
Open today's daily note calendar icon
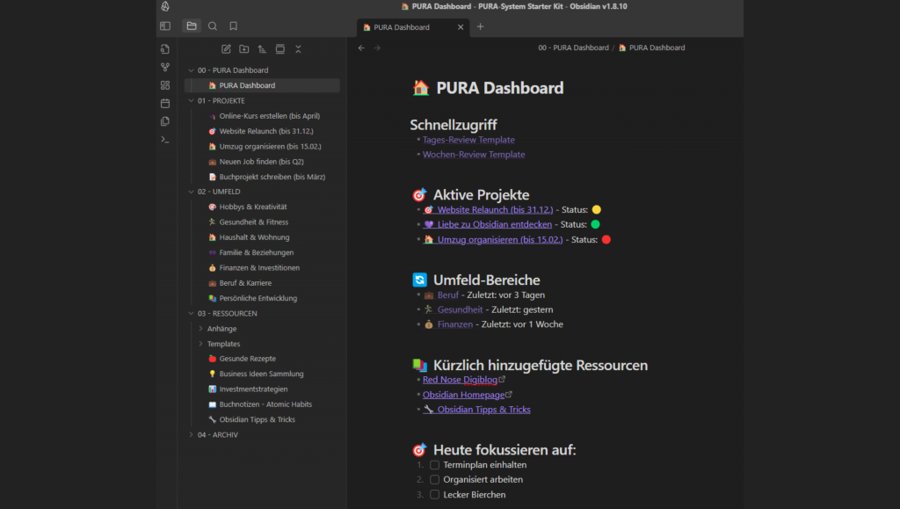coord(165,103)
